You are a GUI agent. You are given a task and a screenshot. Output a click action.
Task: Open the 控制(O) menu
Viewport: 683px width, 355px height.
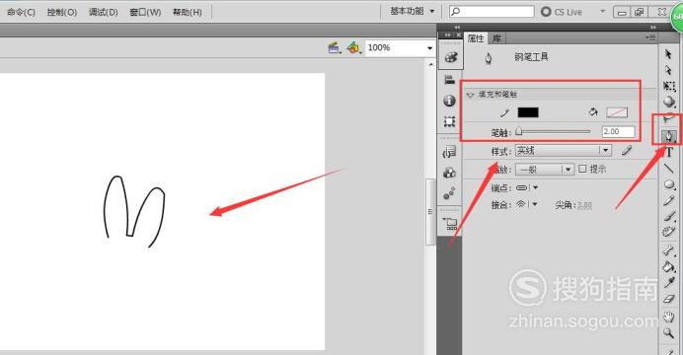pyautogui.click(x=62, y=12)
